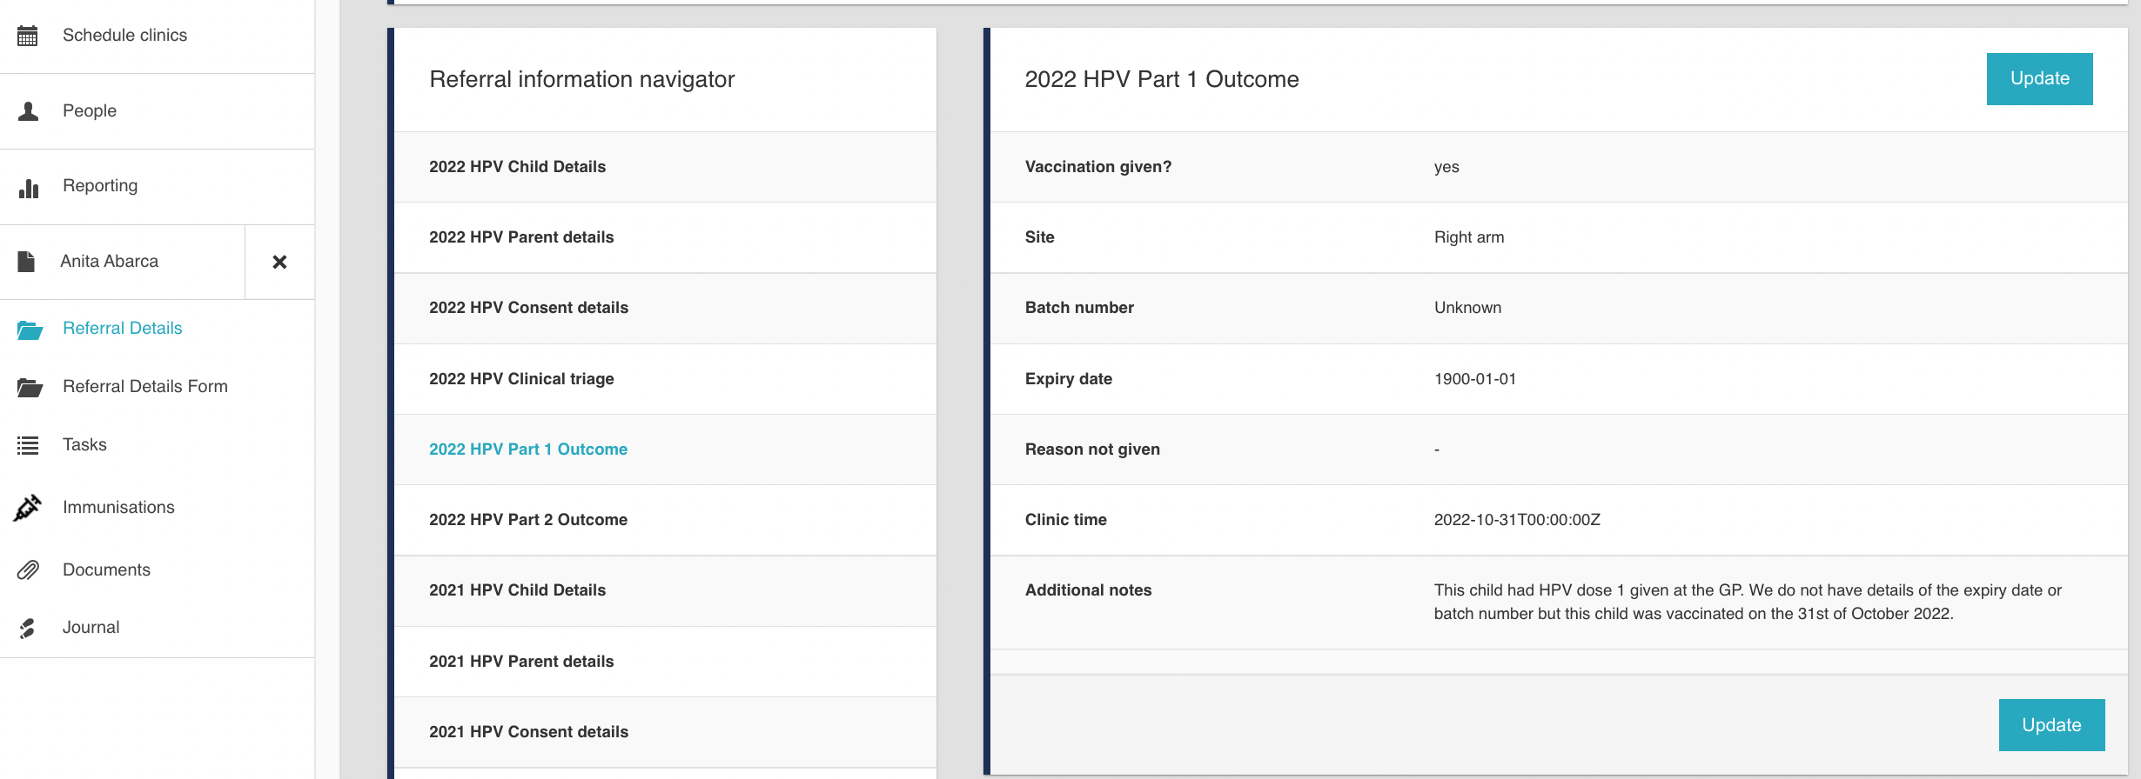Click the Referral Details open folder icon
Screen dimensions: 2141x779
pyautogui.click(x=30, y=330)
